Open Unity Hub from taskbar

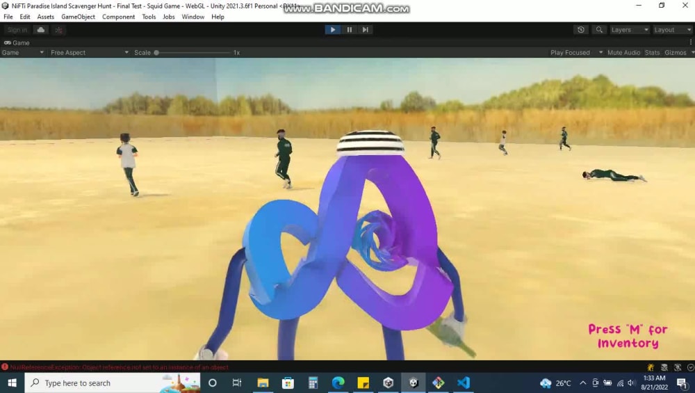pos(389,383)
